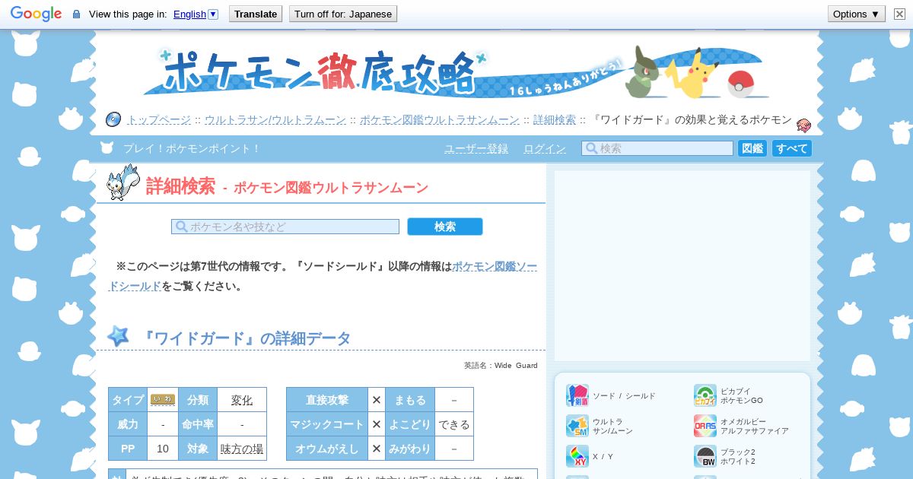913x479 pixels.
Task: Open ウルトラサン/ウルトラムーン breadcrumb link
Action: [x=275, y=120]
